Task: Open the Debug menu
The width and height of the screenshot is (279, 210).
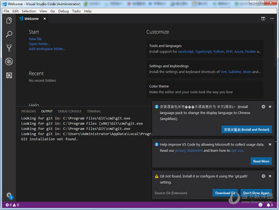Action: point(63,11)
